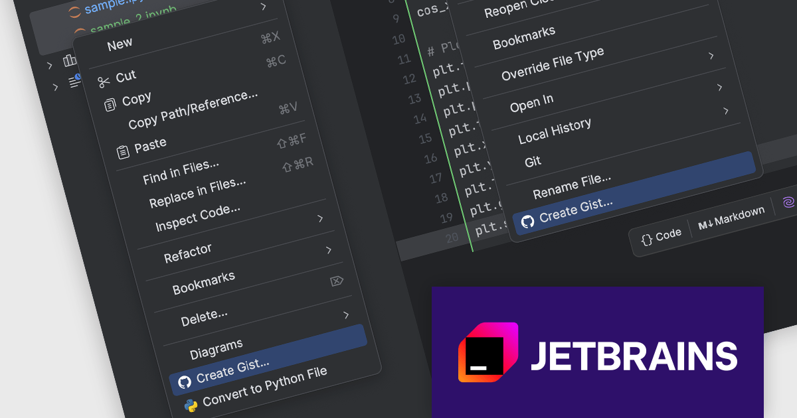The height and width of the screenshot is (418, 797).
Task: Click the GitHub icon in left menu's Create Gist
Action: tap(185, 382)
